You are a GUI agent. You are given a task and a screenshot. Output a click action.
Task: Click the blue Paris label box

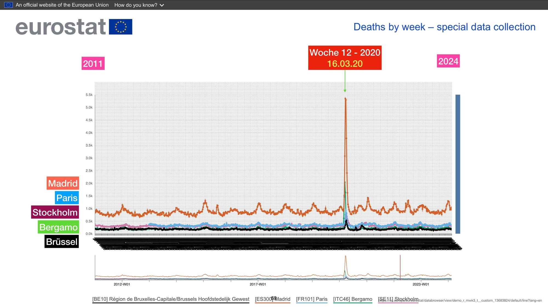coord(67,198)
